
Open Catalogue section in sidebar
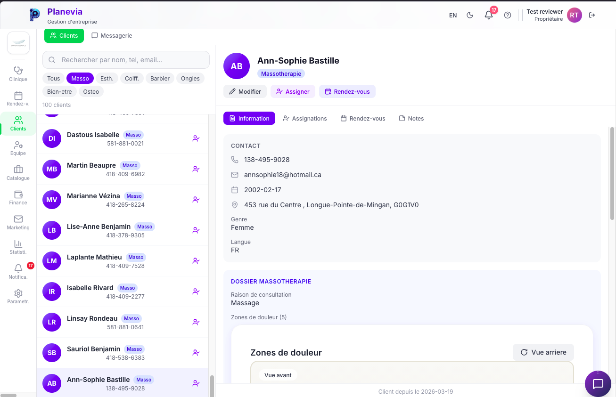click(x=18, y=173)
